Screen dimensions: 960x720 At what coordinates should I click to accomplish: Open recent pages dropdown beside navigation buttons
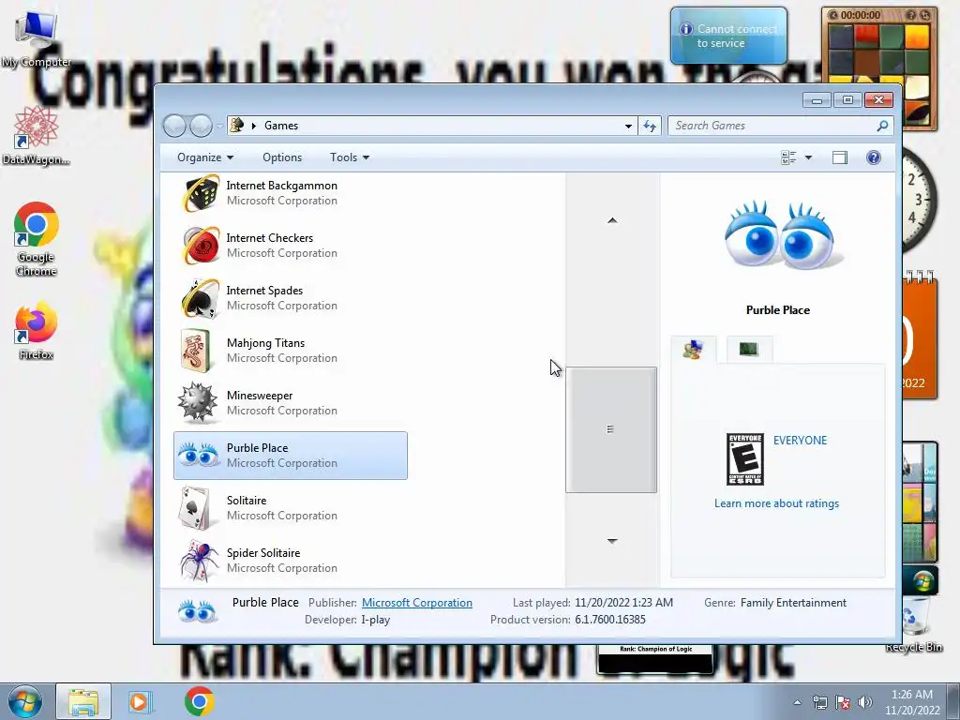coord(219,127)
